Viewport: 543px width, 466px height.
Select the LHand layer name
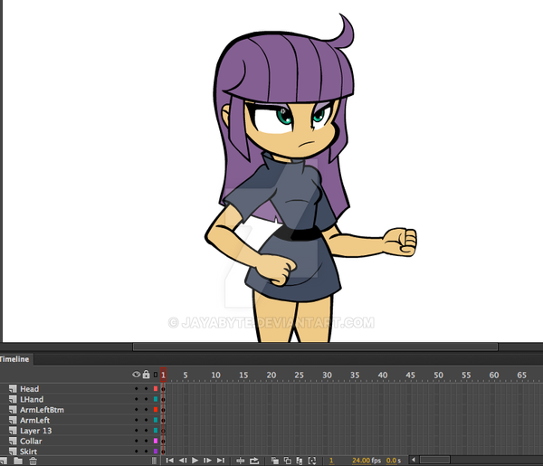(32, 399)
